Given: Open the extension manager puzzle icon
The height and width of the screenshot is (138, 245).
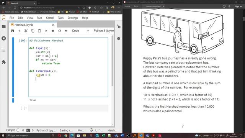Looking at the screenshot, I should (4, 62).
